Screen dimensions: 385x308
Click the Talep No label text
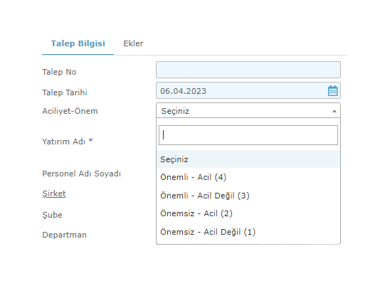59,72
